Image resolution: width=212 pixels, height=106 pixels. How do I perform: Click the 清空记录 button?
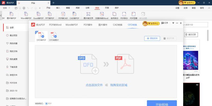(x=191, y=34)
